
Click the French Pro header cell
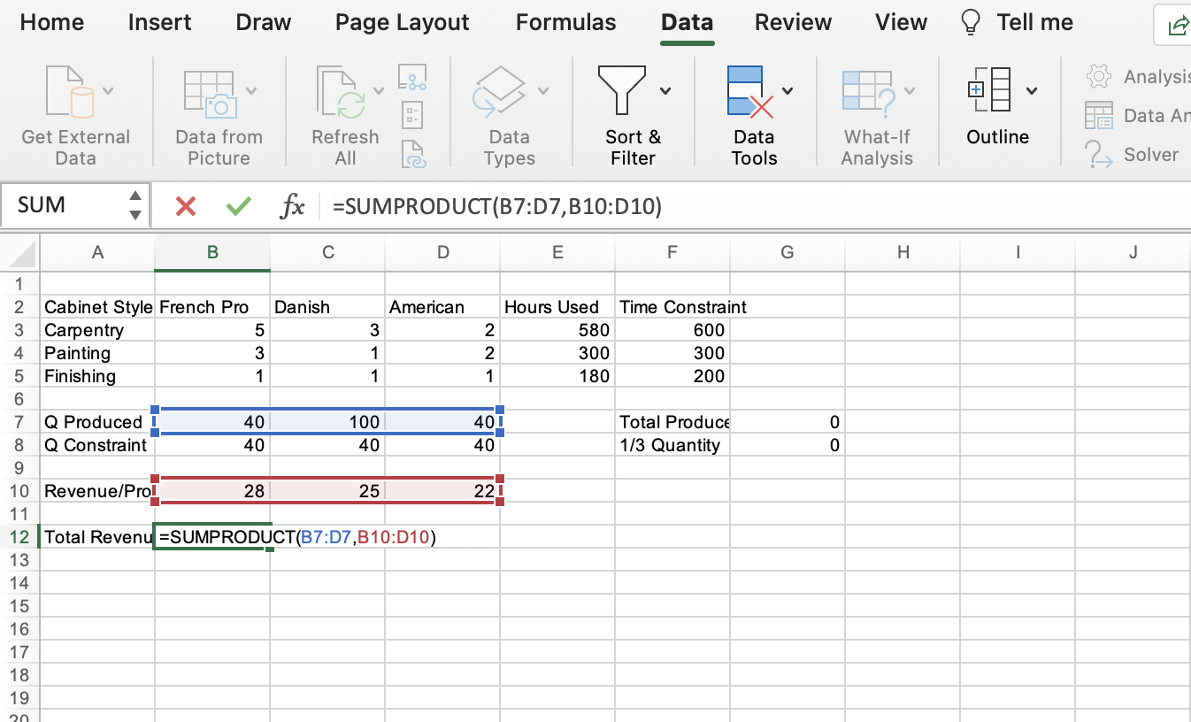212,307
